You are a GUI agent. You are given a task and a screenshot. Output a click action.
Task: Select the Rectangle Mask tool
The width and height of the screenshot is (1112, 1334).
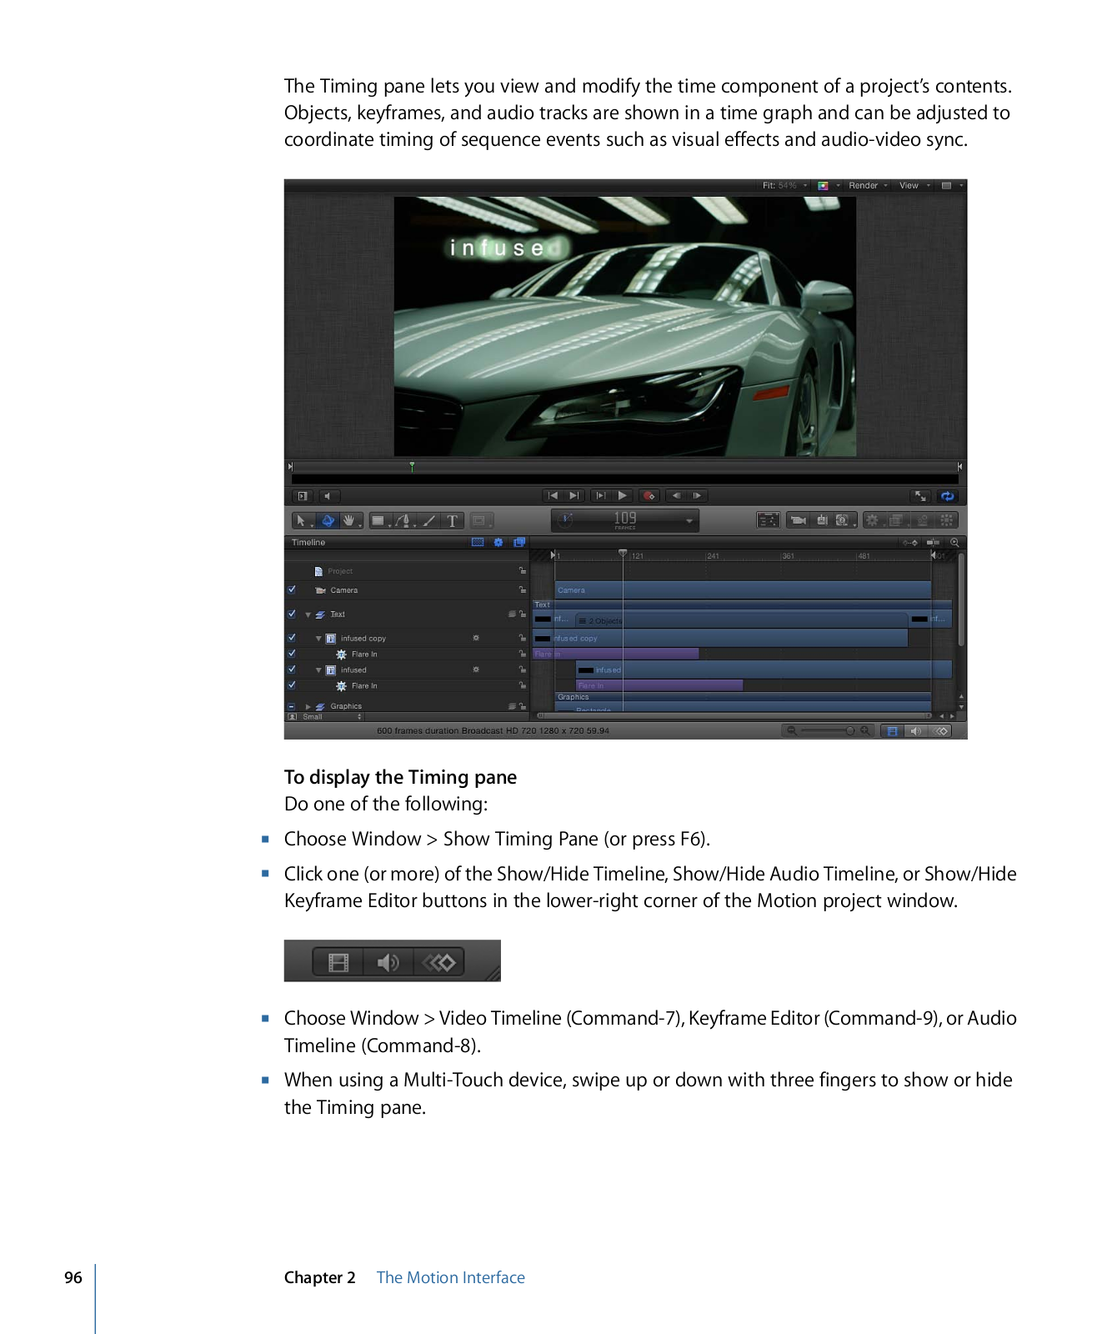tap(480, 520)
